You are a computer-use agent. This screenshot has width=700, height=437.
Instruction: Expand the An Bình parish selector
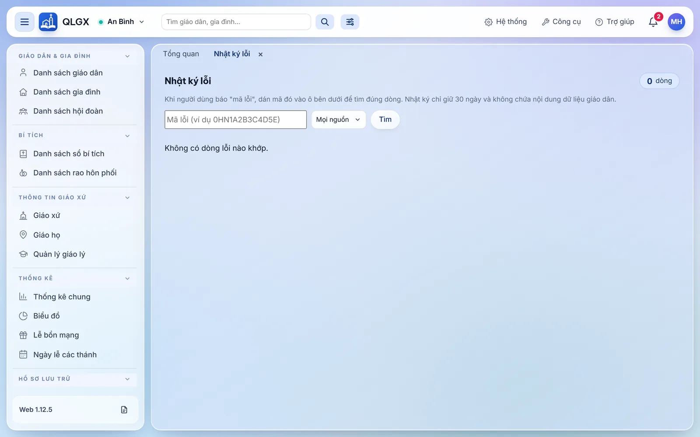121,22
